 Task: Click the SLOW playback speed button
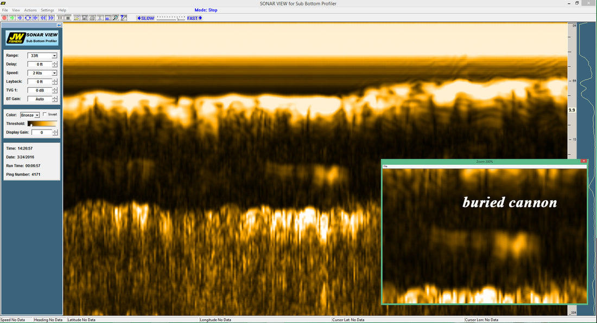[x=145, y=18]
